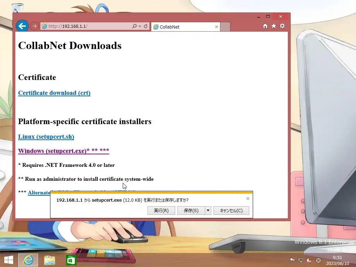
Task: Open Favorites star icon
Action: click(274, 26)
